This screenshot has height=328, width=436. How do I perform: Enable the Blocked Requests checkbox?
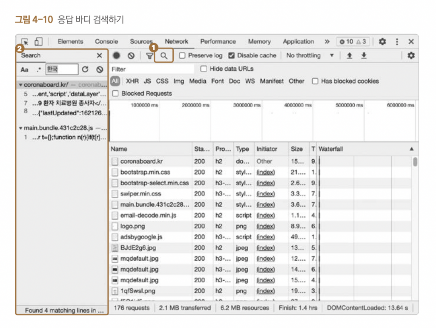[115, 93]
